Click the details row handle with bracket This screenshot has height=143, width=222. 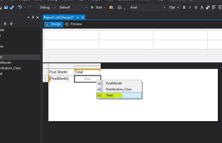click(46, 79)
